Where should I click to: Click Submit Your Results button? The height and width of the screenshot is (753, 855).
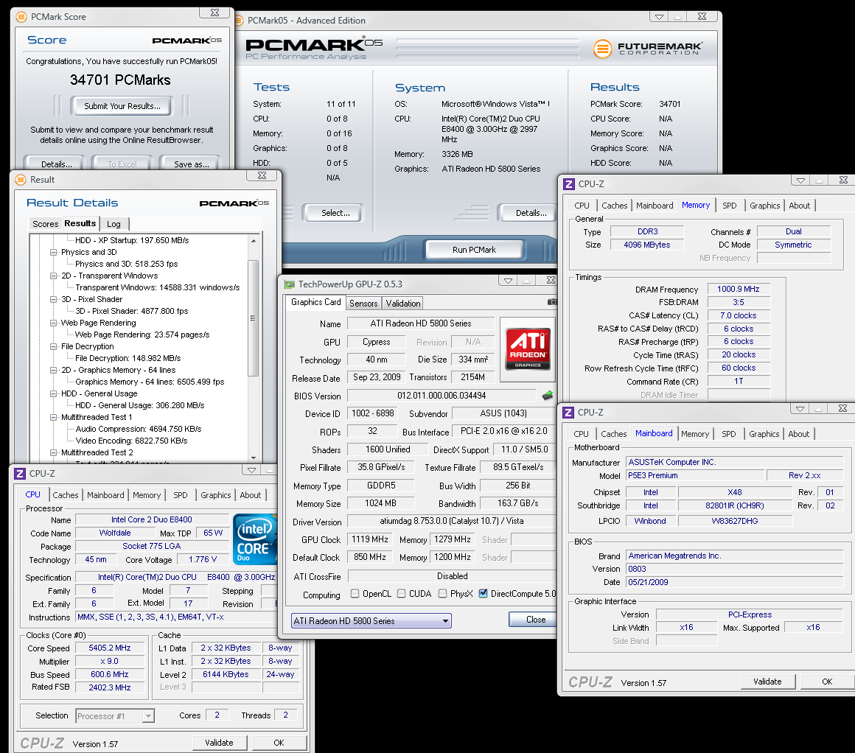(x=122, y=106)
